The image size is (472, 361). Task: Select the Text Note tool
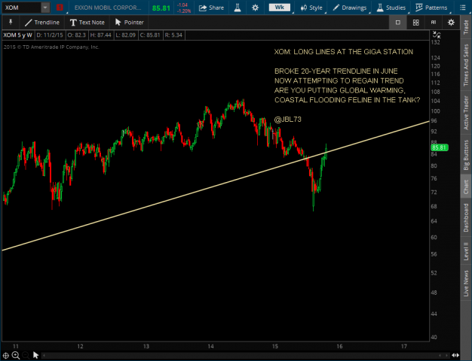coord(87,23)
